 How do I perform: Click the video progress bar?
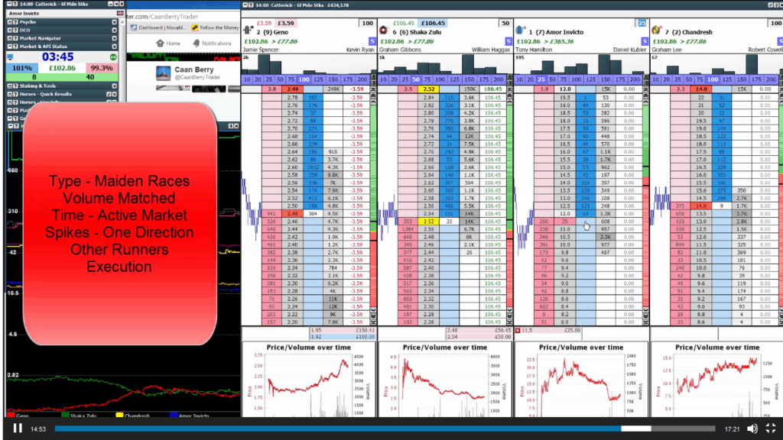click(x=382, y=429)
